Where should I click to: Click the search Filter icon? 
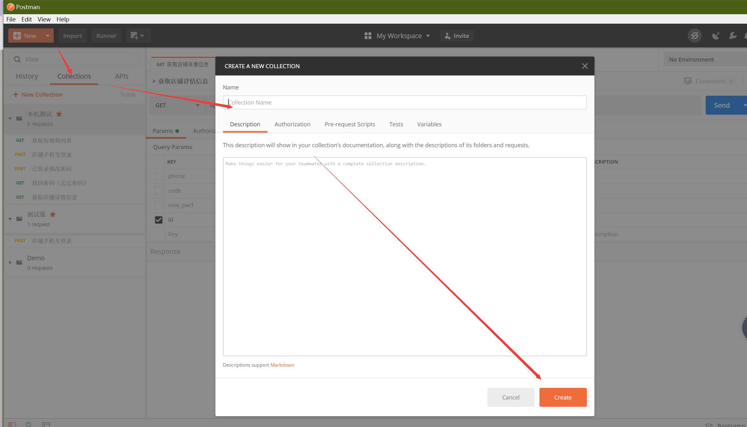17,58
